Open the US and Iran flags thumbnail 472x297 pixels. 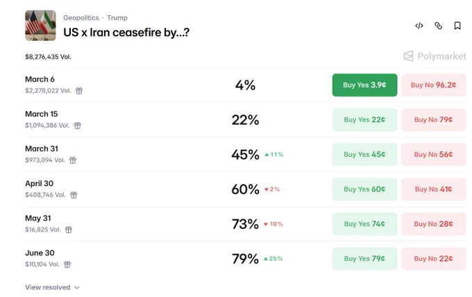[x=40, y=26]
